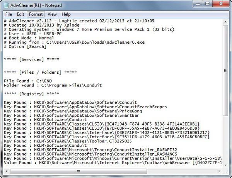Click the horizontal scrollbar thumb

click(x=78, y=171)
